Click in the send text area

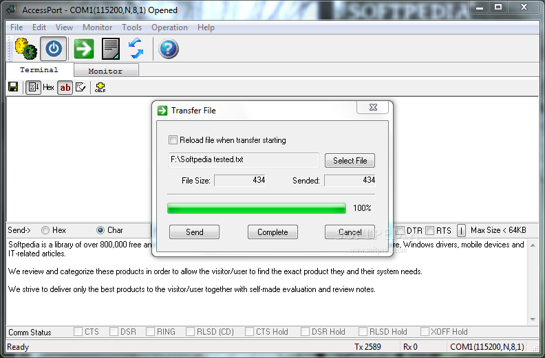266,282
